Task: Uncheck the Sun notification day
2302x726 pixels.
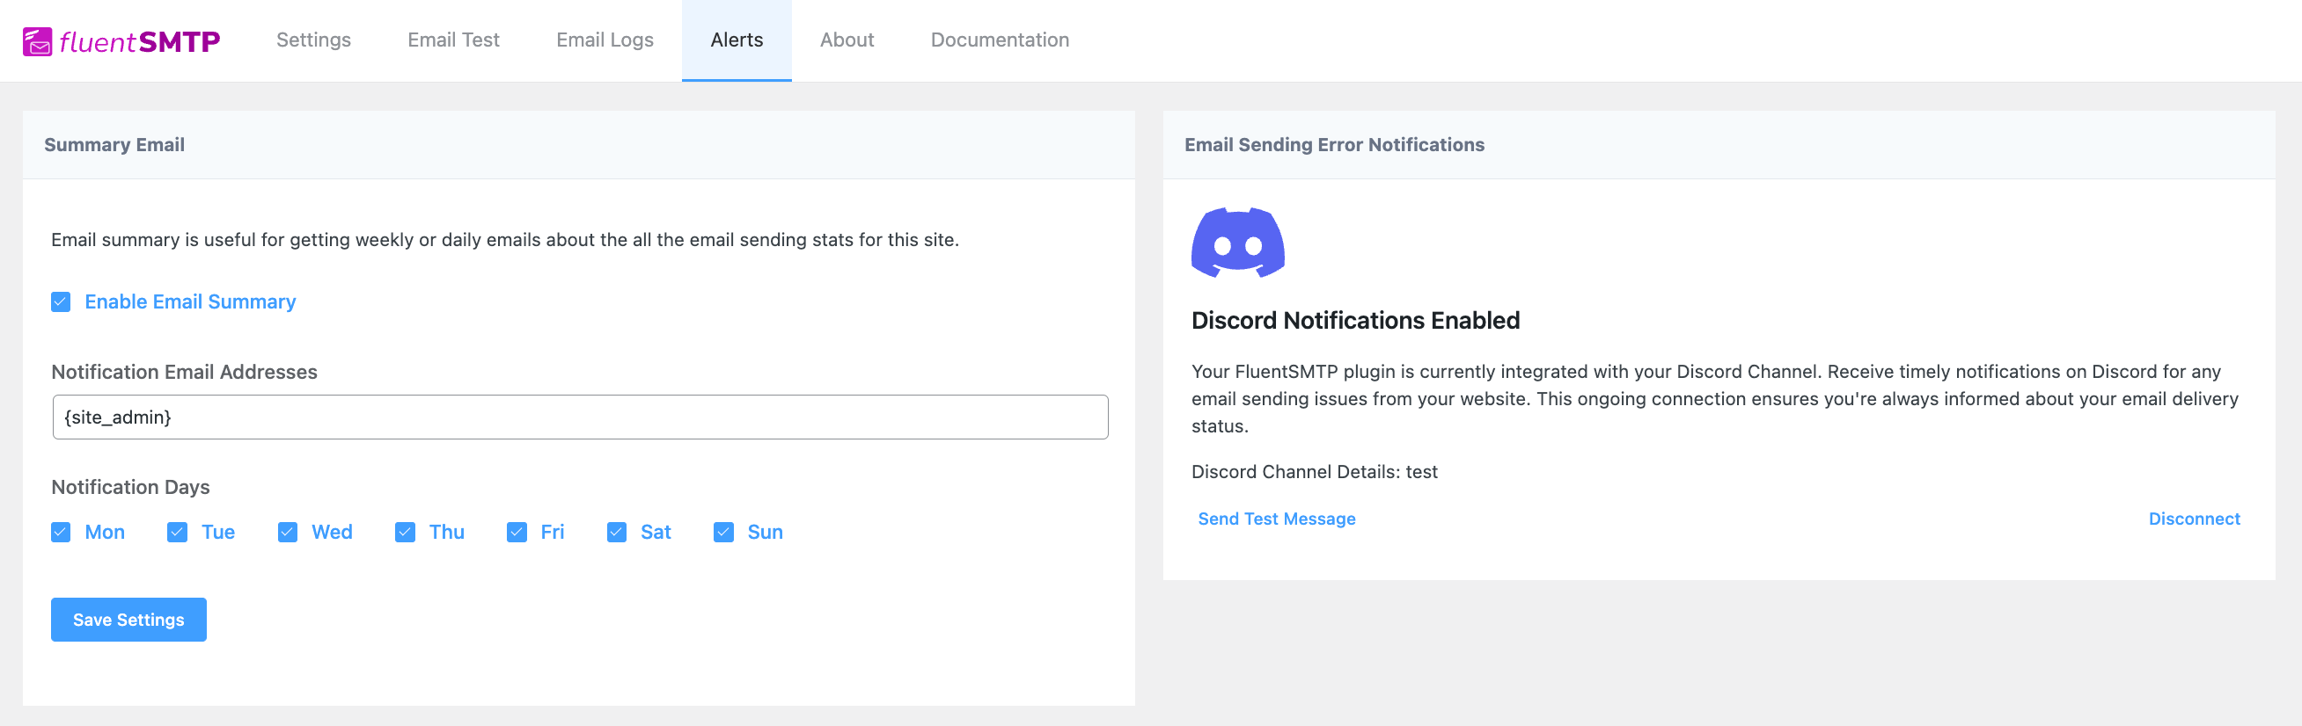Action: (x=724, y=533)
